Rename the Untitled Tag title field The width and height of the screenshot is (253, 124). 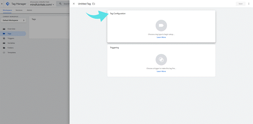pos(84,4)
